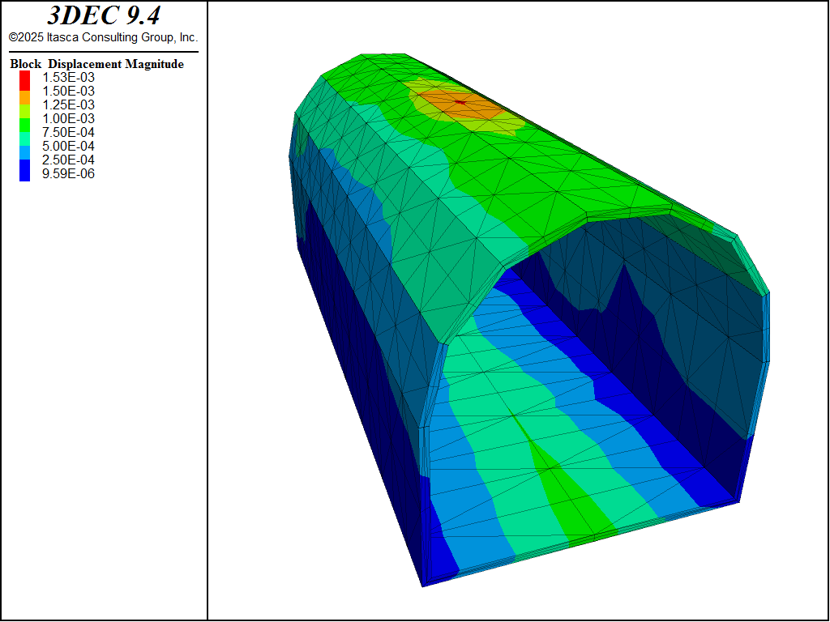Click the Itasca Consulting Group copyright line
830x622 pixels.
coord(103,37)
